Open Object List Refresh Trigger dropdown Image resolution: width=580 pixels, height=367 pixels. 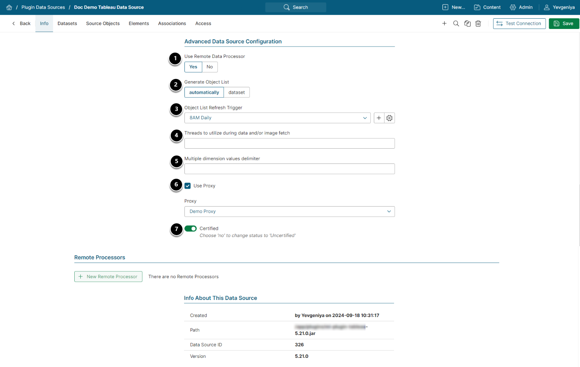277,118
